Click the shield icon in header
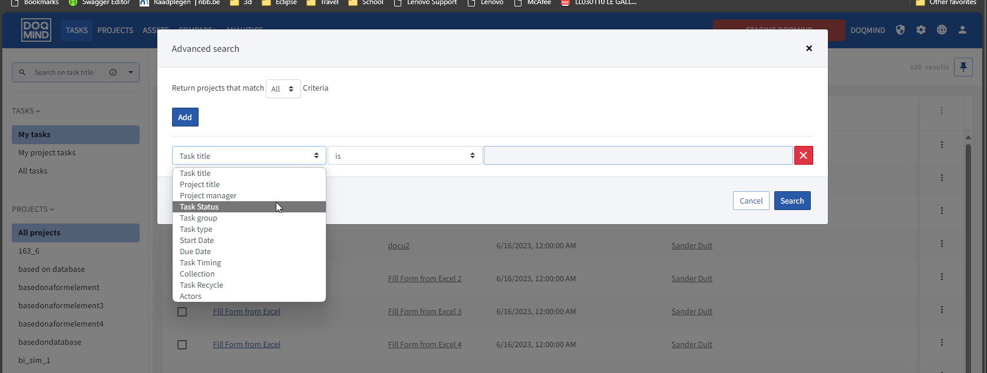This screenshot has height=373, width=987. point(900,30)
